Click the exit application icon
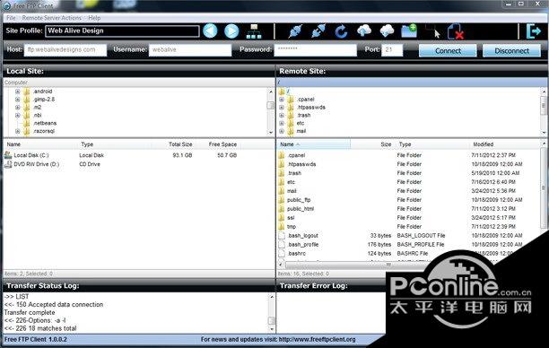 534,31
